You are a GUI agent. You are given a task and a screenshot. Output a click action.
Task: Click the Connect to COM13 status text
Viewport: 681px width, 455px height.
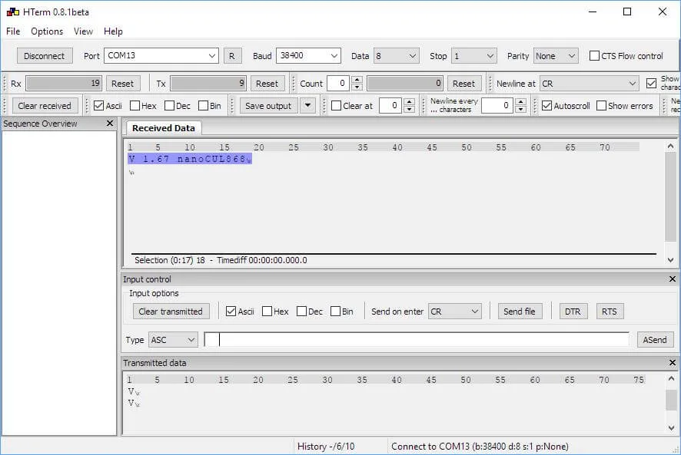tap(480, 447)
